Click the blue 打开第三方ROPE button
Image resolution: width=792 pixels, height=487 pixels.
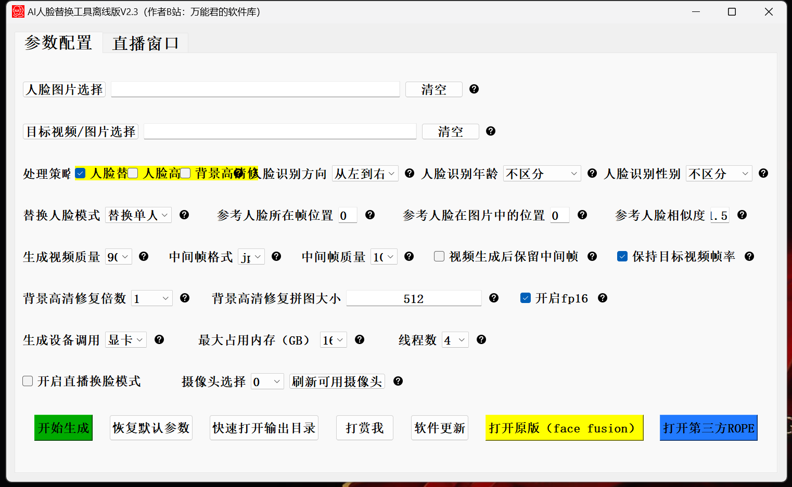(x=708, y=428)
